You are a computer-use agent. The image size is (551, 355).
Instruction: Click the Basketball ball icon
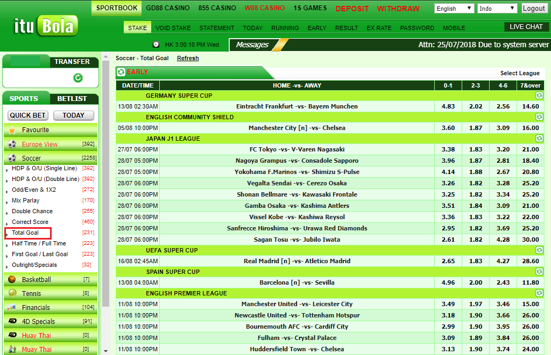[12, 279]
